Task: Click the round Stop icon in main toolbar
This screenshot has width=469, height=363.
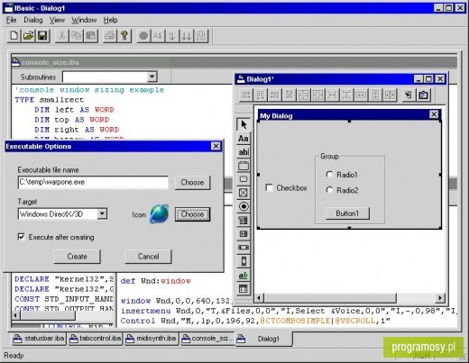Action: pos(143,36)
